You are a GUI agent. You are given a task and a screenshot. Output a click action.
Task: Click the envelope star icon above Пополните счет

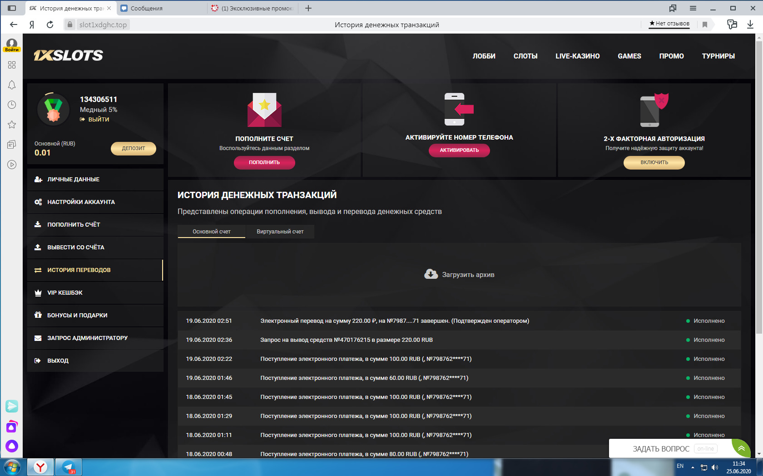pyautogui.click(x=264, y=110)
